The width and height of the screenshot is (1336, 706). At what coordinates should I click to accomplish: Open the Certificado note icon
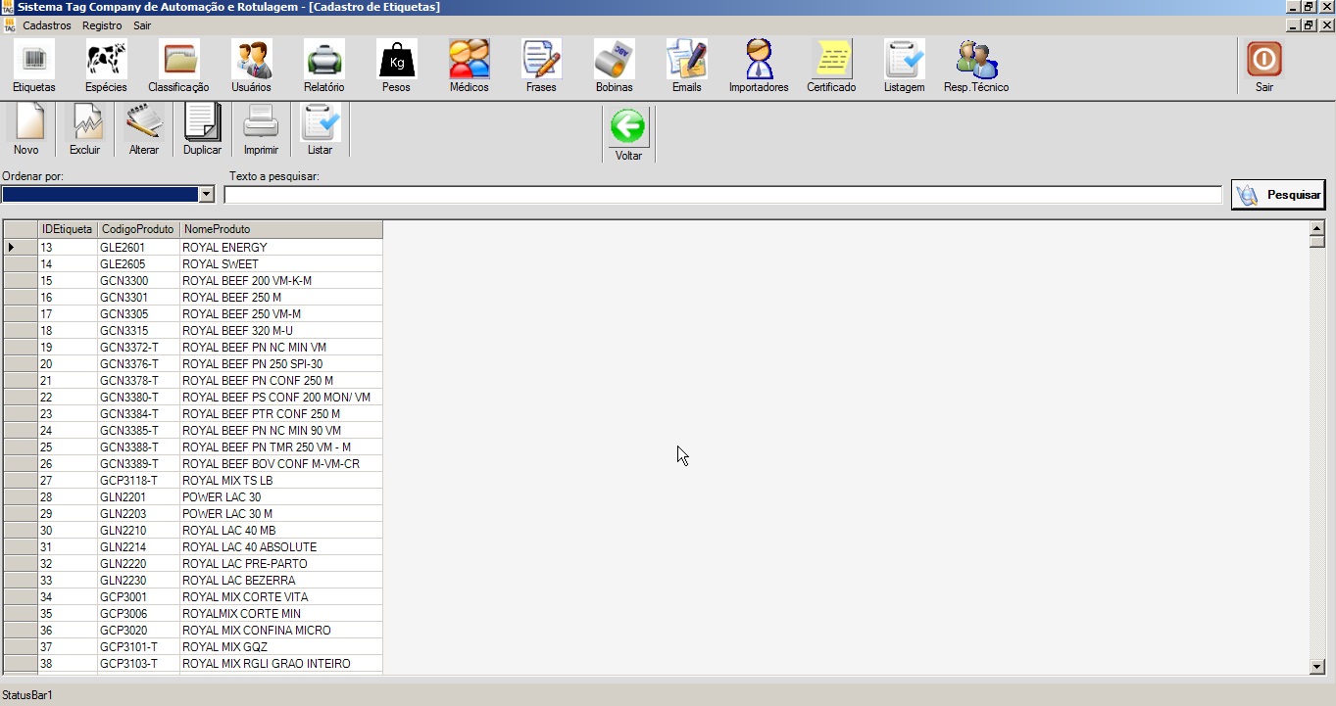tap(831, 60)
